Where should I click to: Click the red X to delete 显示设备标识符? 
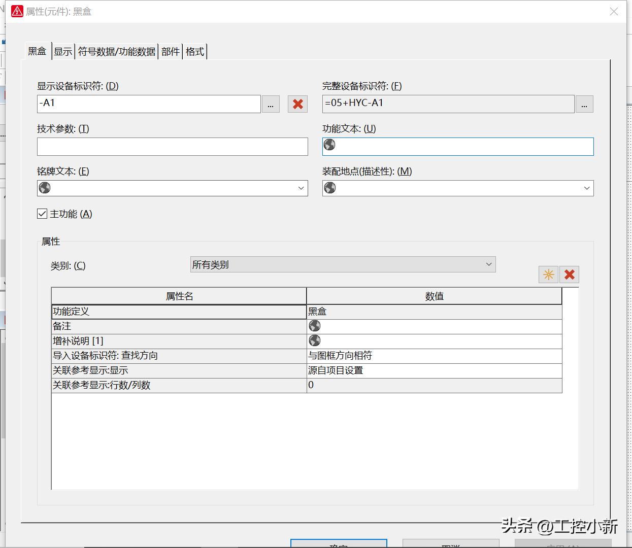click(x=297, y=104)
